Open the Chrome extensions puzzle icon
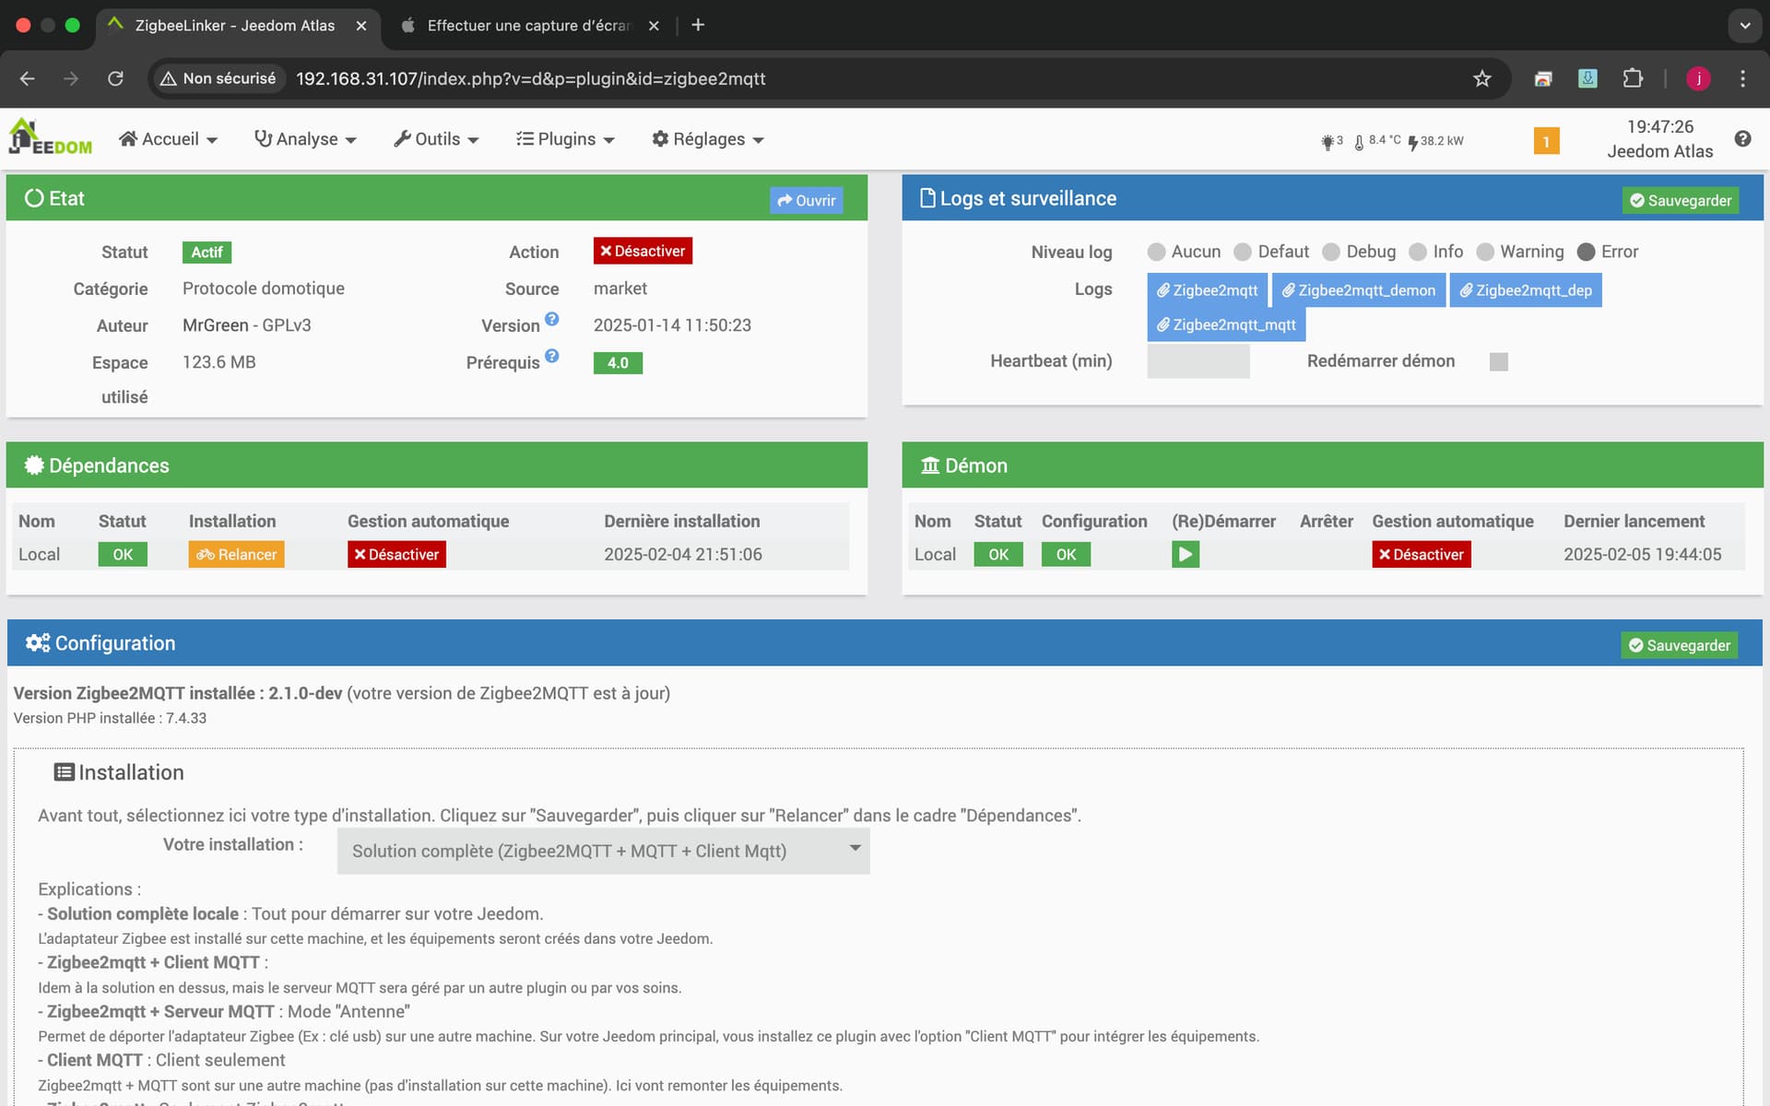The image size is (1770, 1106). point(1633,78)
